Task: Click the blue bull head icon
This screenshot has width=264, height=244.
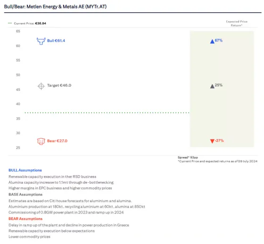Action: click(41, 41)
